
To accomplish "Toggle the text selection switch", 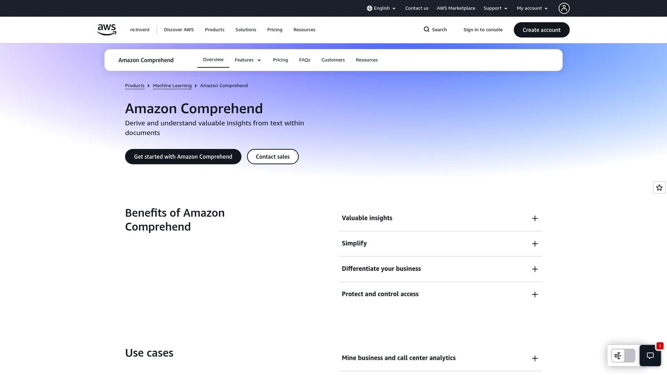I will pyautogui.click(x=623, y=356).
